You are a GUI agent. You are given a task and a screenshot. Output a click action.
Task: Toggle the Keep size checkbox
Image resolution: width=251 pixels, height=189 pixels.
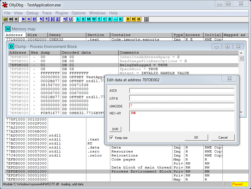click(112, 138)
